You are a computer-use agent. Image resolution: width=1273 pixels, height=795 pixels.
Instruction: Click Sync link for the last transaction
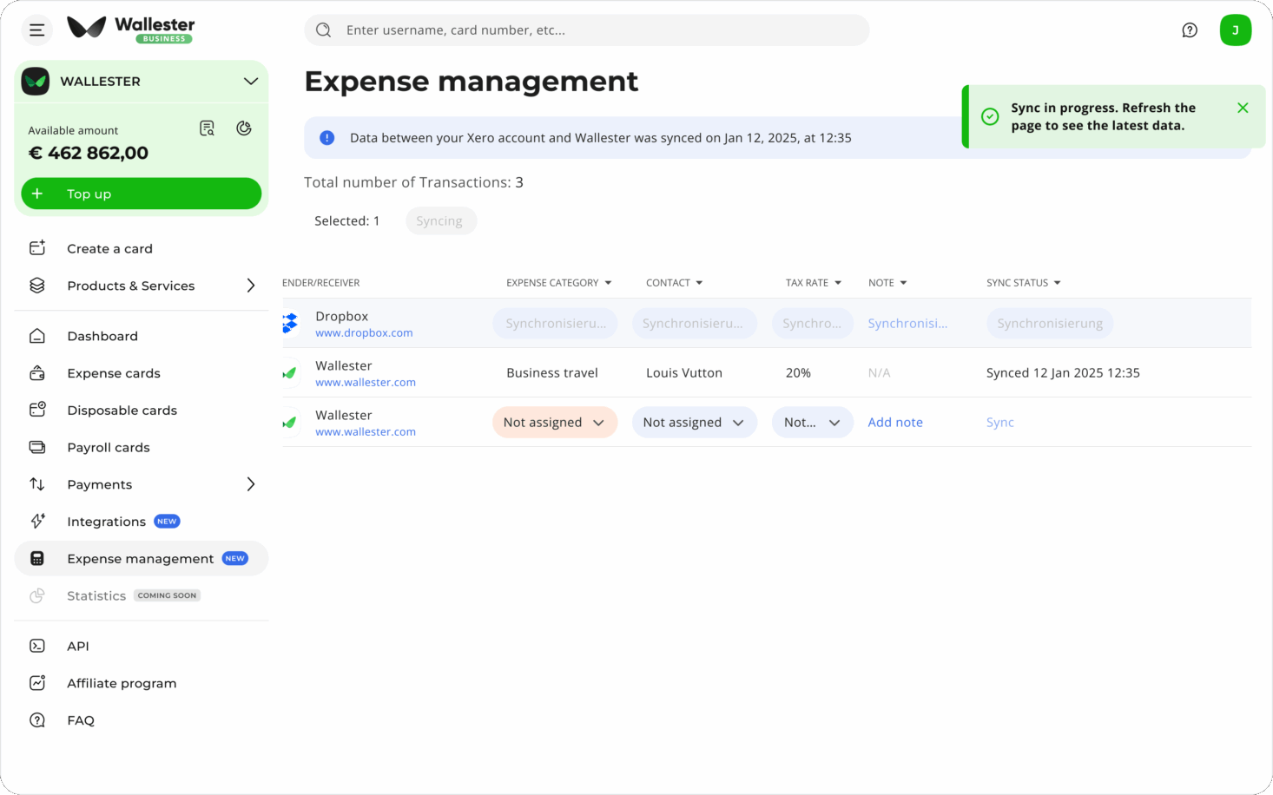[999, 423]
